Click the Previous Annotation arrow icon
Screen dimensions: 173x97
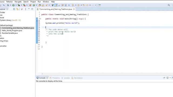click(x=78, y=5)
